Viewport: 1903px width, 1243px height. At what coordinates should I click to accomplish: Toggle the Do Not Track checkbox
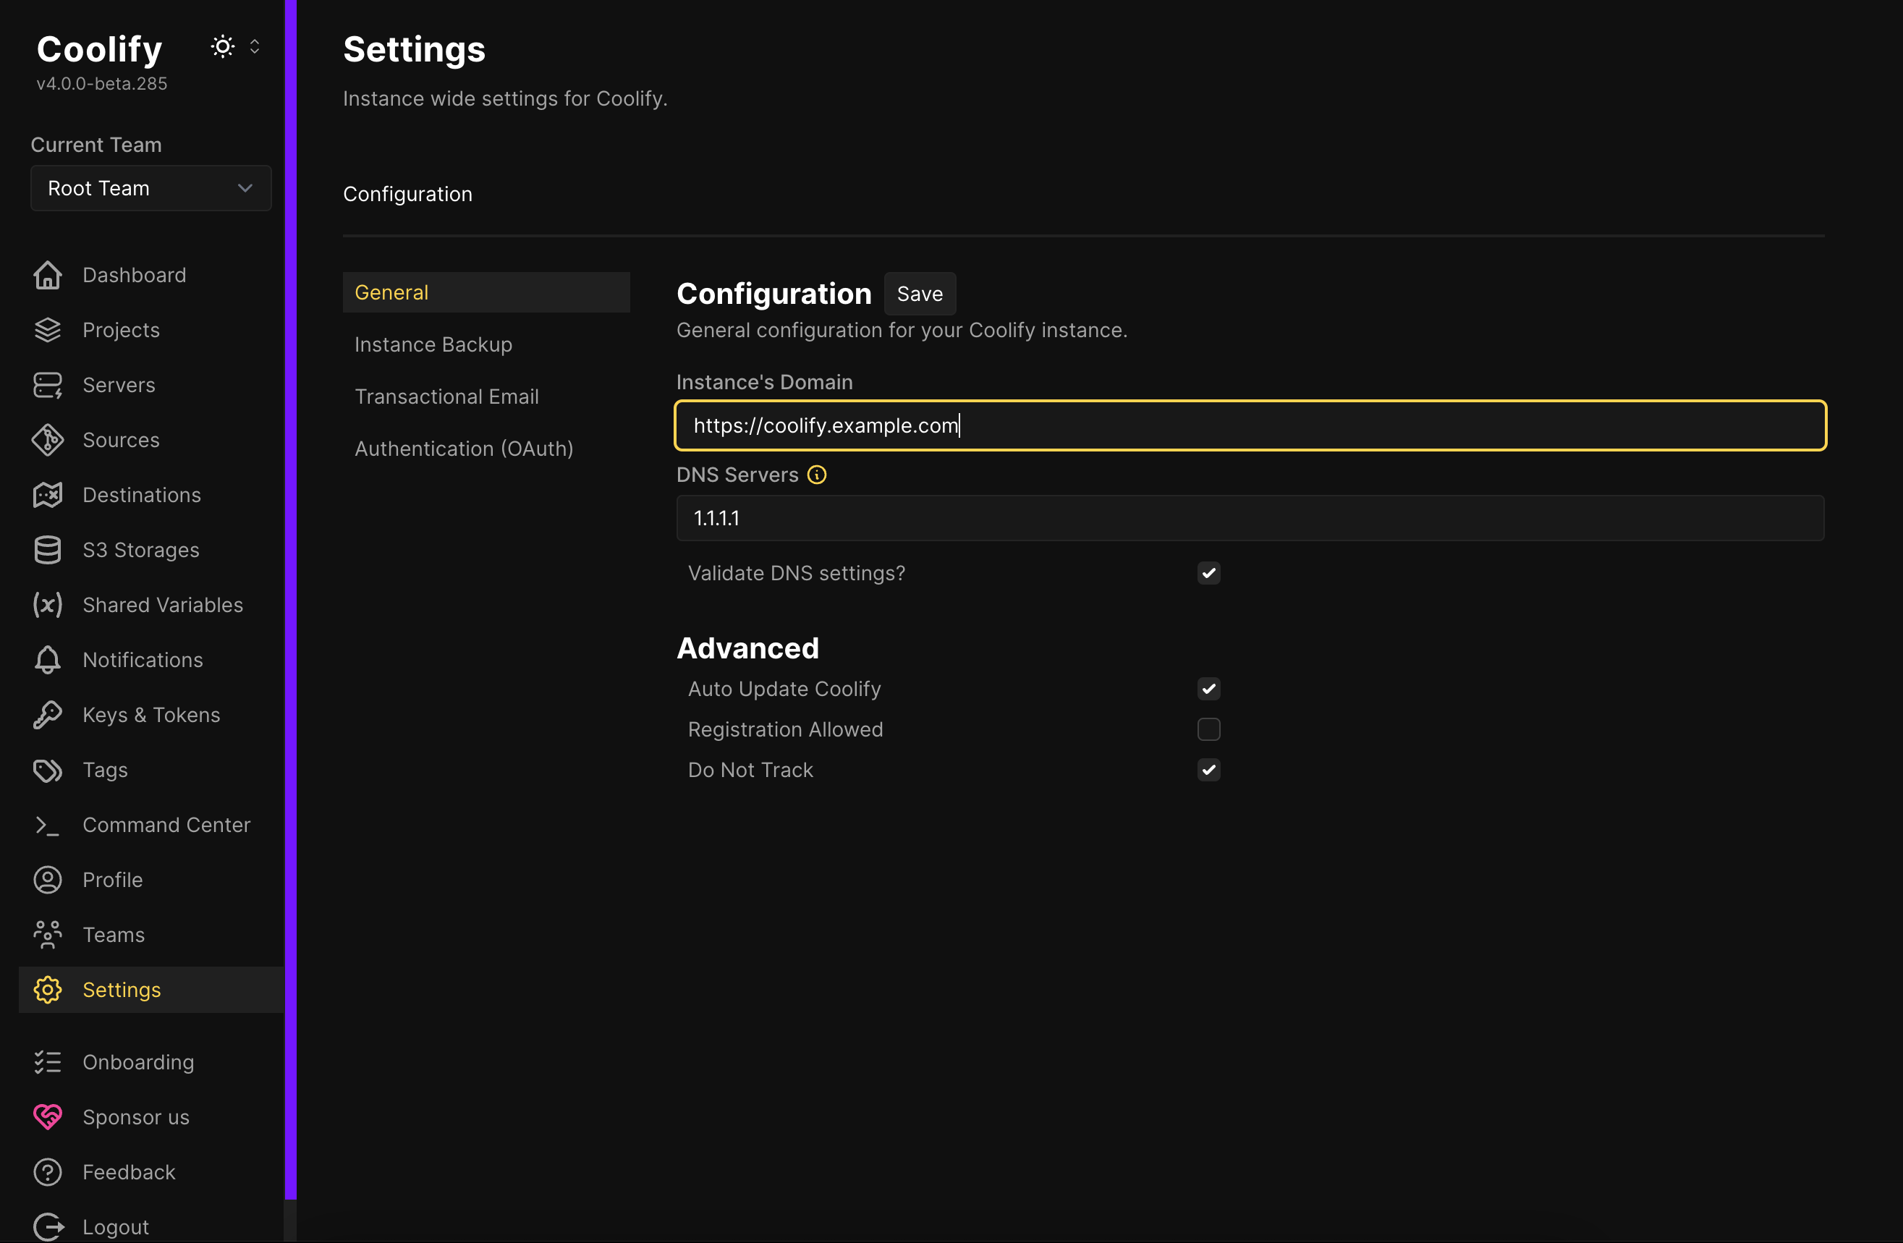coord(1208,770)
